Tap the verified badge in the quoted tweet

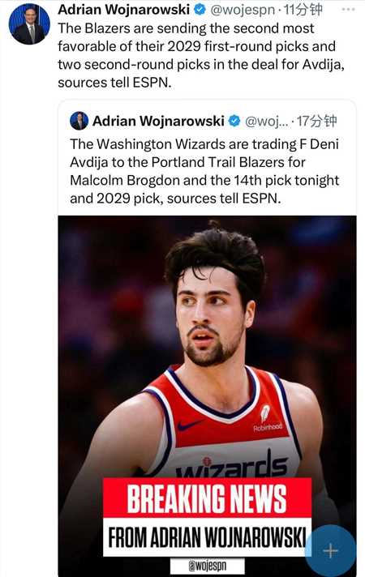pos(234,121)
